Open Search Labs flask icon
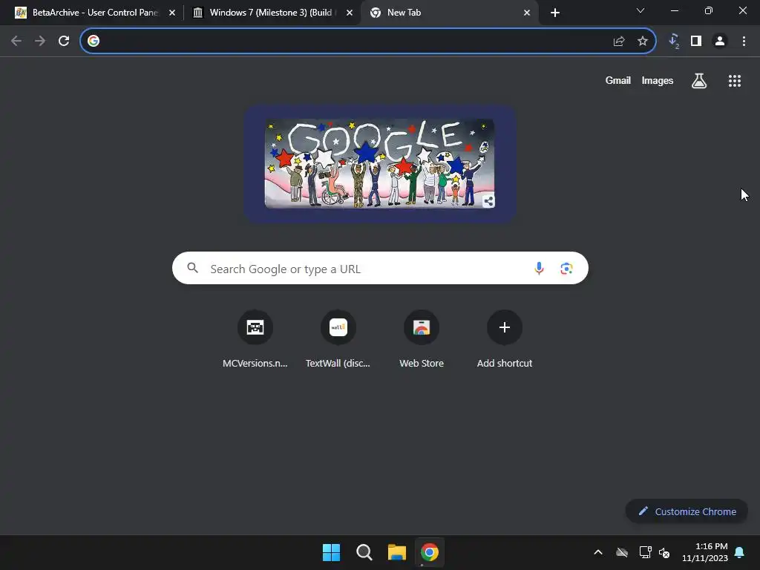The height and width of the screenshot is (570, 760). (699, 81)
